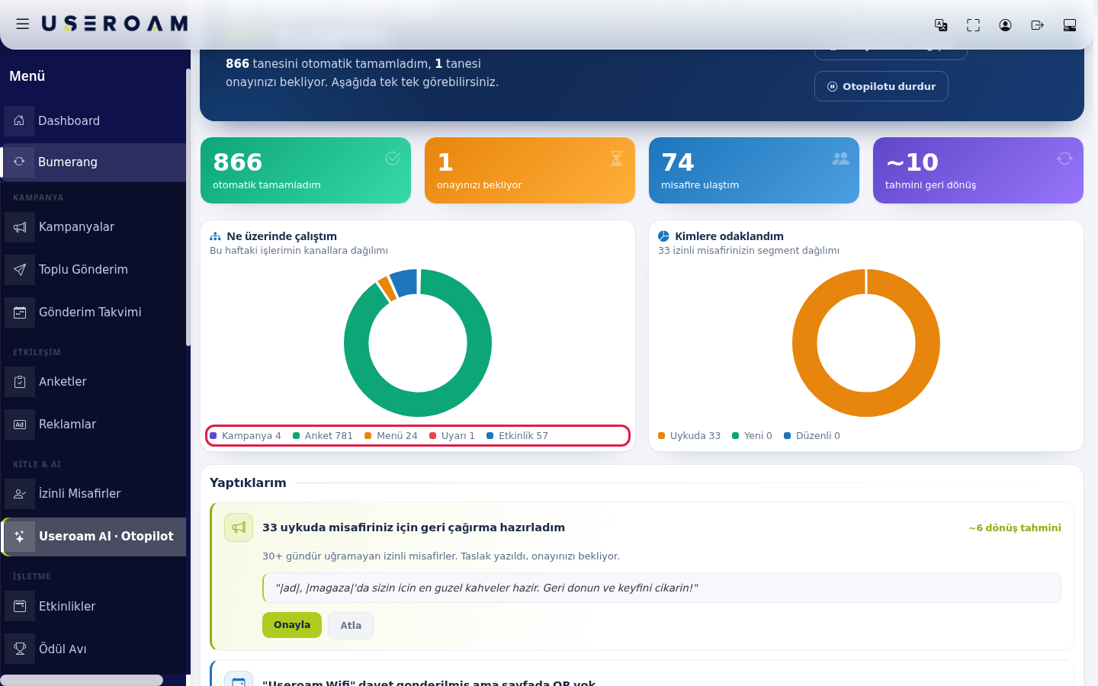Open the user profile icon
Viewport: 1098px width, 686px height.
(1005, 25)
